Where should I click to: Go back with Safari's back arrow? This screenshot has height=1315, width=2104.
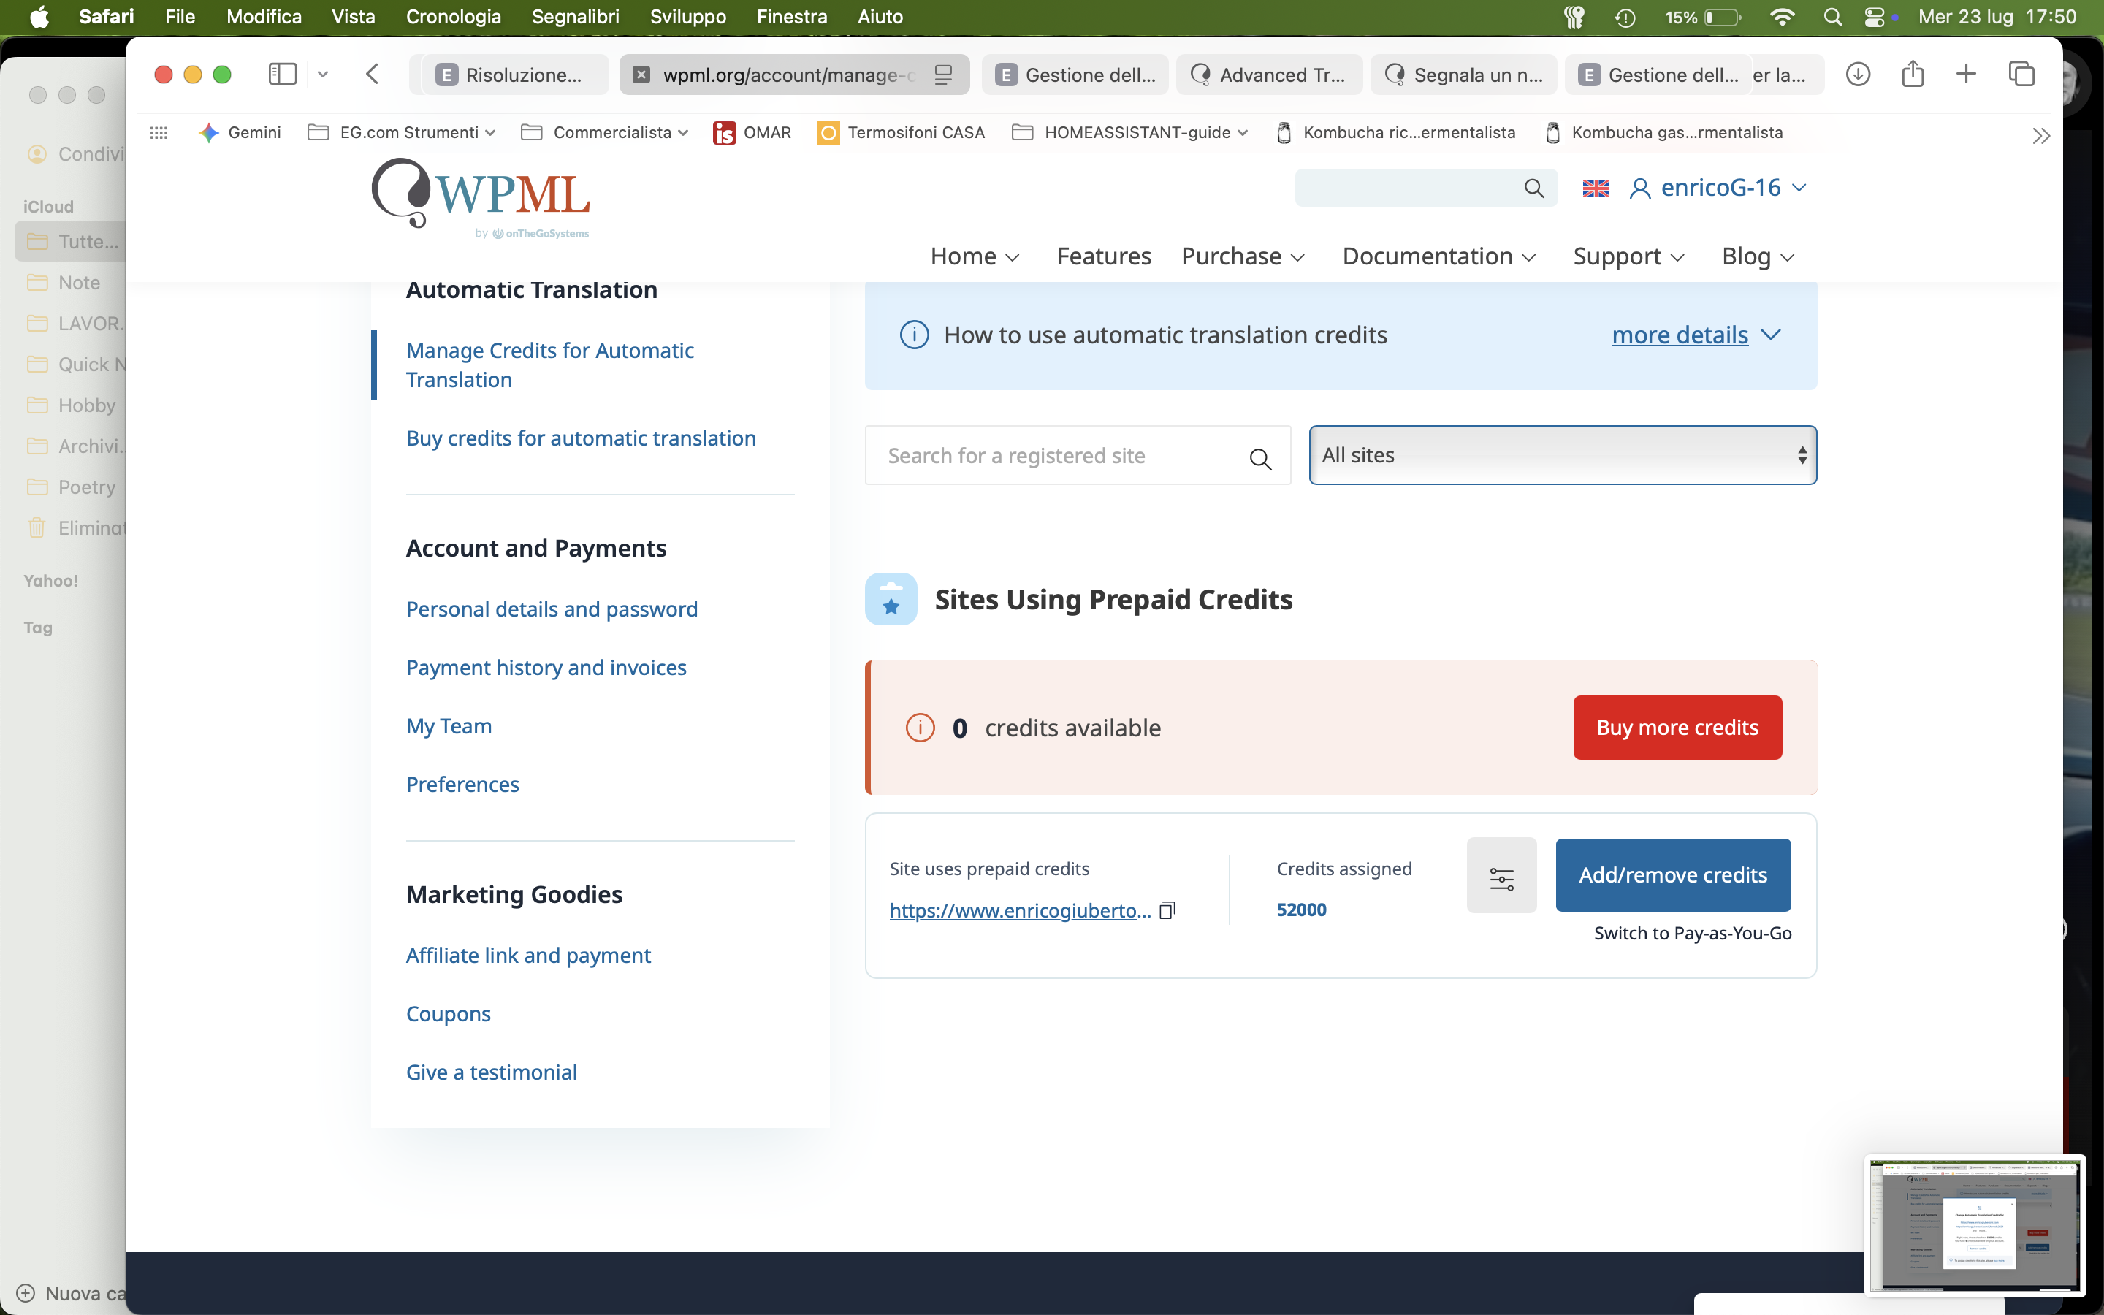[x=372, y=75]
